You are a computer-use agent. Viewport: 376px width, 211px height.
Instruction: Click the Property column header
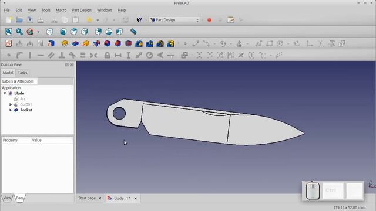point(16,140)
